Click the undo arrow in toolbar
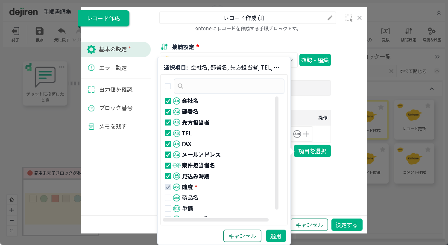This screenshot has height=245, width=448. 61,31
